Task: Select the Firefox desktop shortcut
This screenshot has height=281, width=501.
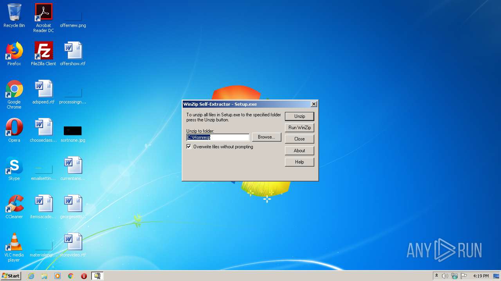Action: click(14, 54)
